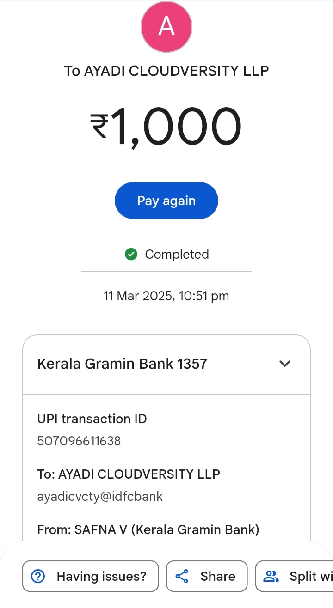Screen dimensions: 333x608
Task: Click the green Completed checkmark icon
Action: (131, 254)
